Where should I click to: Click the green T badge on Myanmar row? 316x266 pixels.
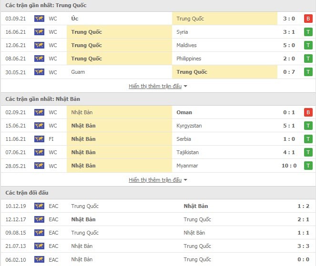pos(308,166)
